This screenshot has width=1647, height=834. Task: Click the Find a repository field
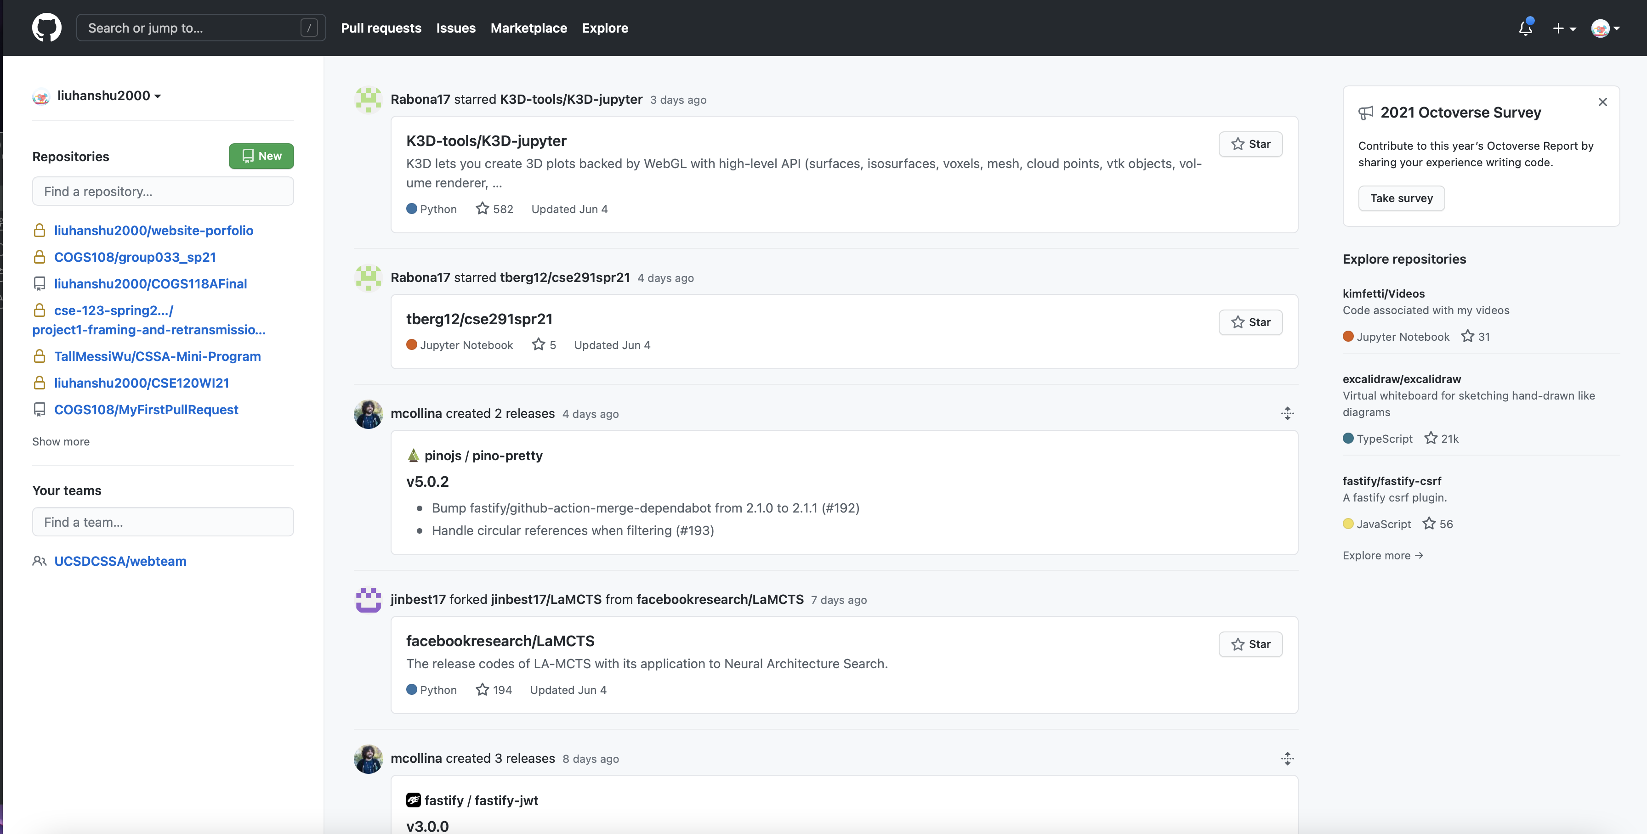click(163, 191)
